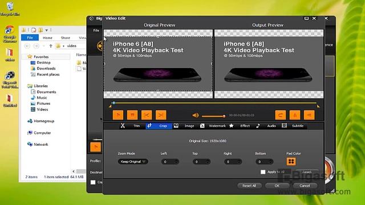Click the orange play button in Bigasoft main window

pos(95,147)
